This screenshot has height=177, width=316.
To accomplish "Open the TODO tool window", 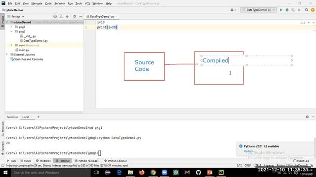I will 26,161.
